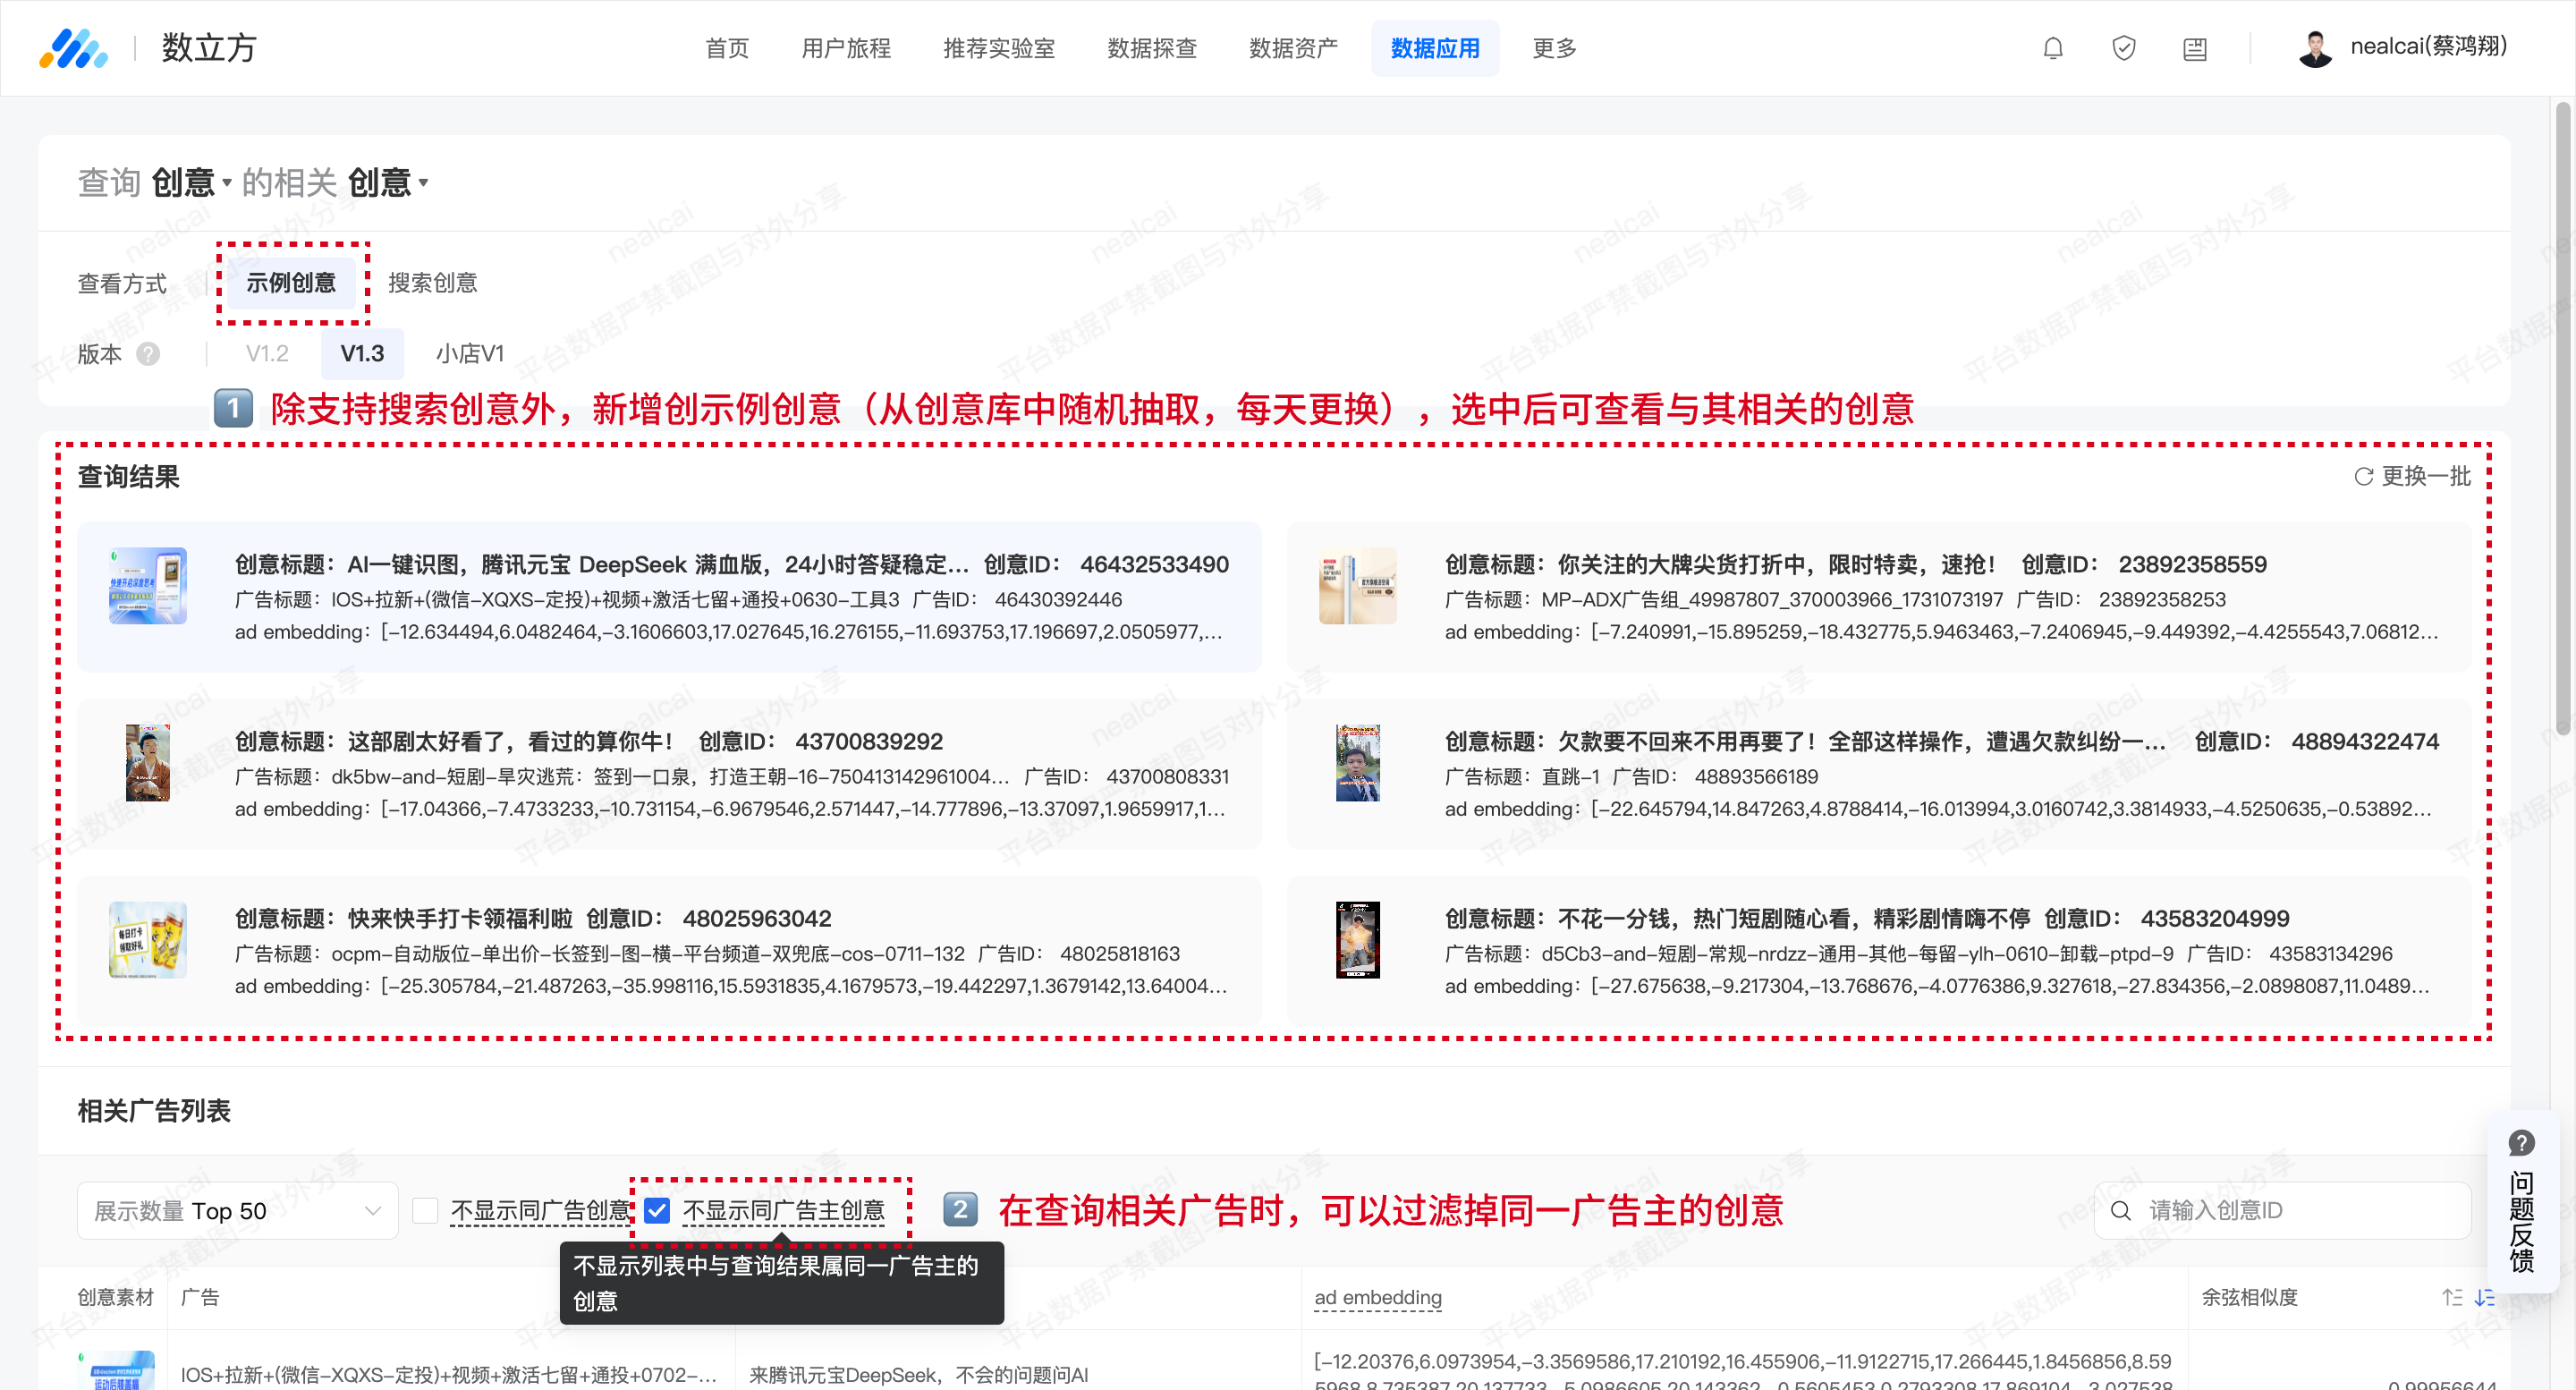Image resolution: width=2576 pixels, height=1390 pixels.
Task: Select the 小店V1 version option
Action: pyautogui.click(x=469, y=354)
